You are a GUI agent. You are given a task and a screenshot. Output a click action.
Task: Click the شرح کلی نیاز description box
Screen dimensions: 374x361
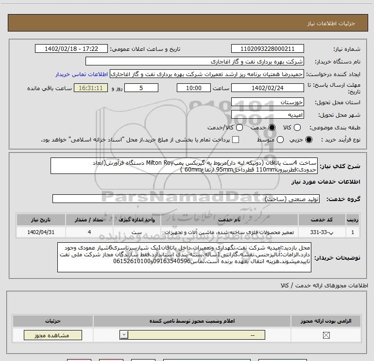click(x=184, y=166)
